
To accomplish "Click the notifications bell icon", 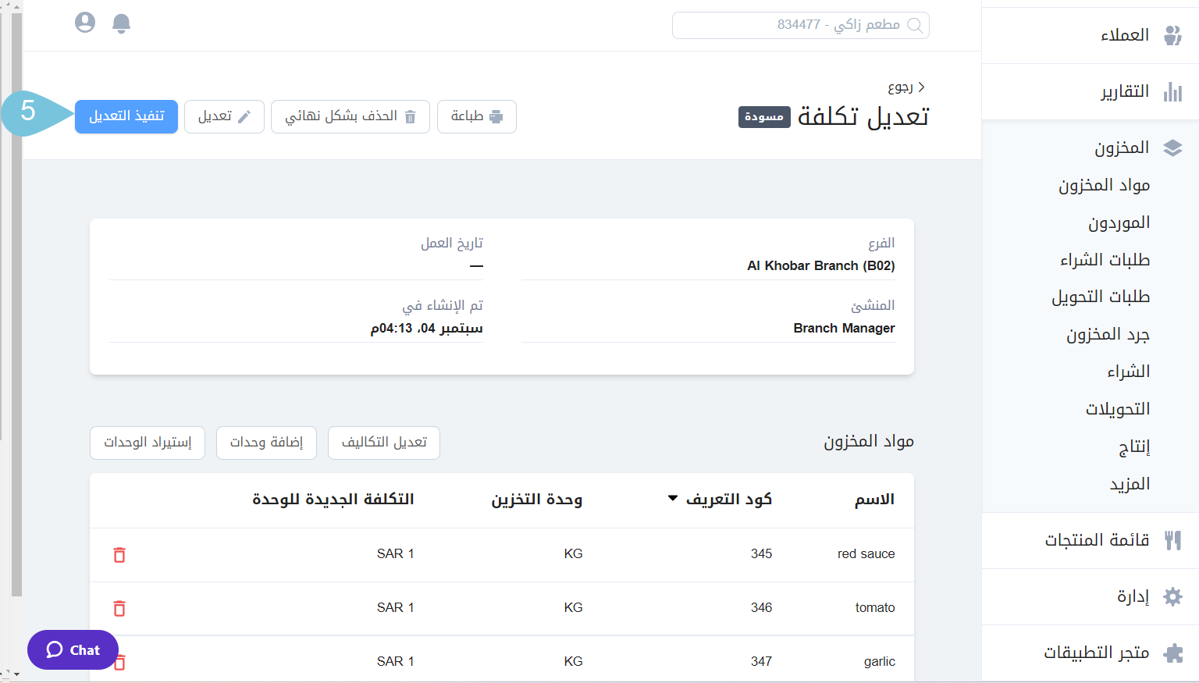I will tap(121, 23).
